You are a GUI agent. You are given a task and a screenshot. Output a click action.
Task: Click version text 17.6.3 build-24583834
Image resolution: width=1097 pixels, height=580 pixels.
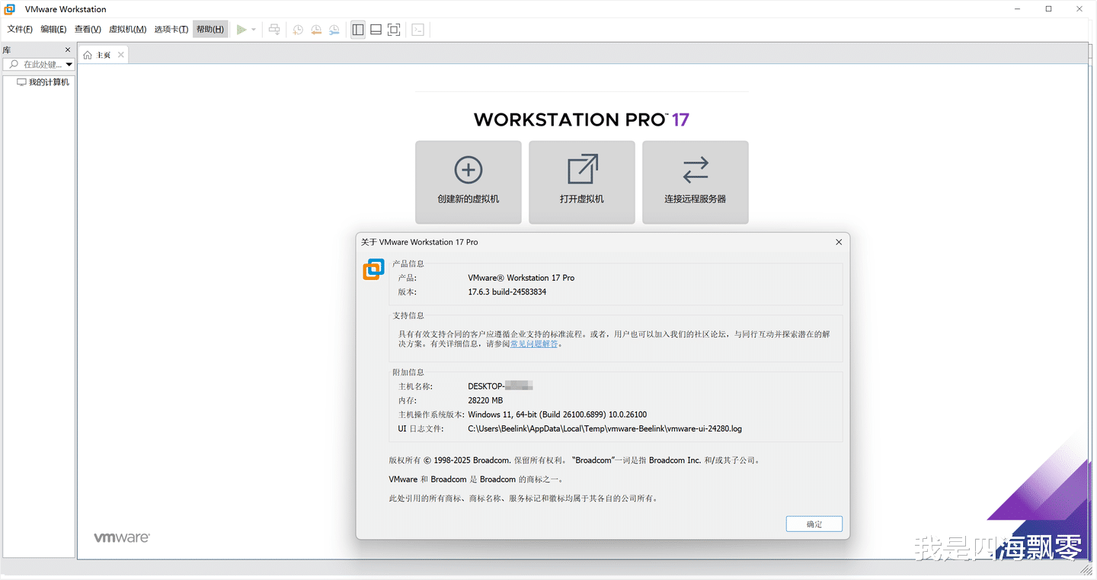pyautogui.click(x=507, y=292)
